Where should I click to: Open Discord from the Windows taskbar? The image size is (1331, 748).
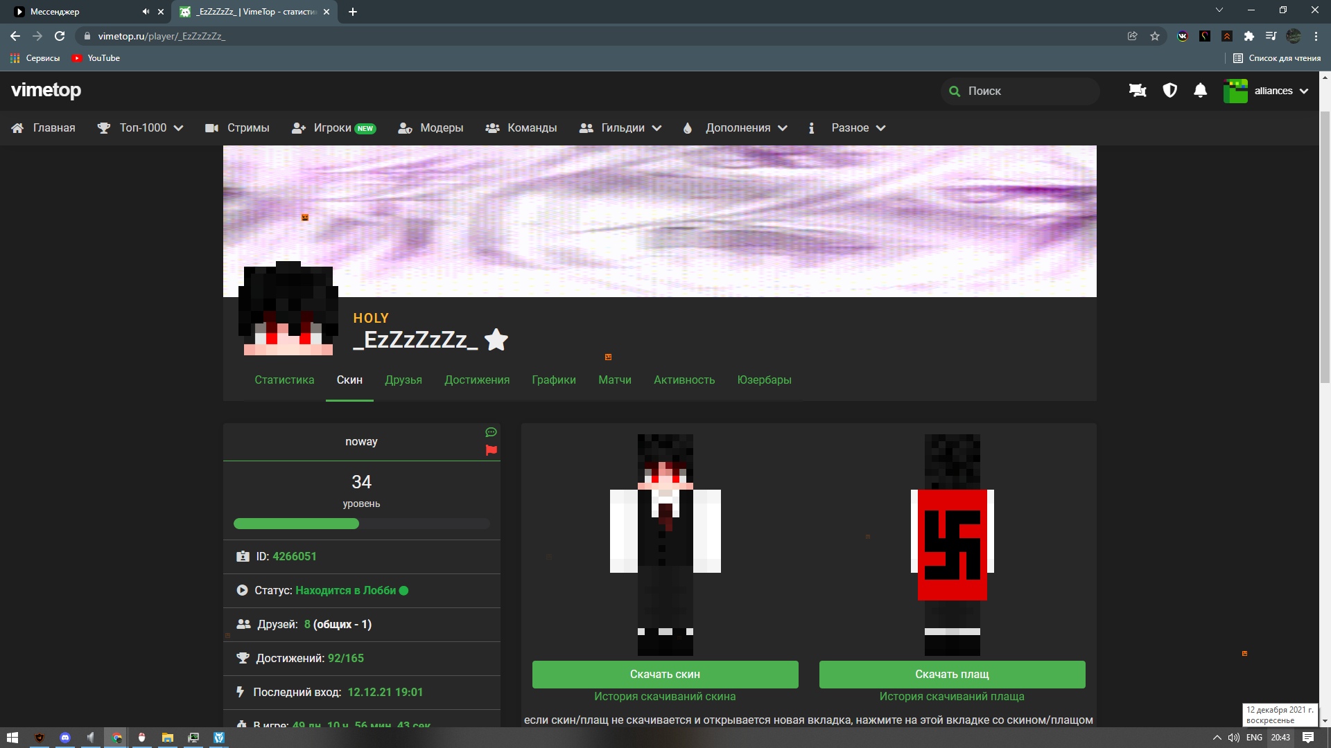click(x=65, y=738)
